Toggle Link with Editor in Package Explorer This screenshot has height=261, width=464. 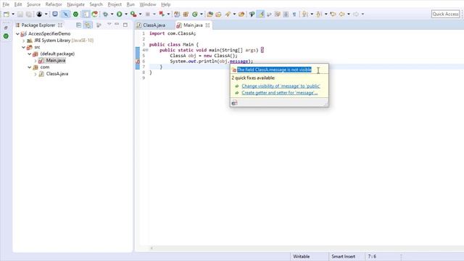click(88, 25)
